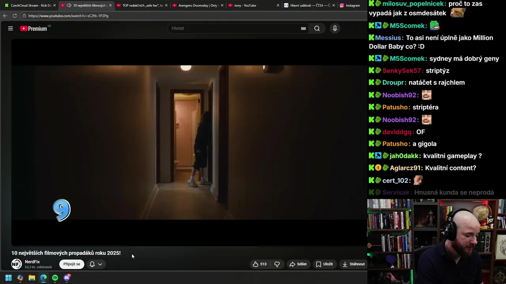Close the Avengers: Doomsday tab
Screen dimensions: 506x284
(x=222, y=6)
